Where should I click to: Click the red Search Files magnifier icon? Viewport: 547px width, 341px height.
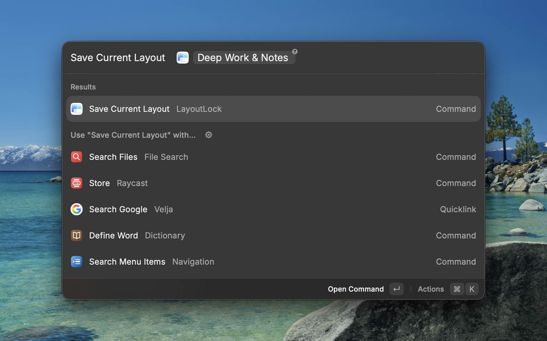click(77, 157)
